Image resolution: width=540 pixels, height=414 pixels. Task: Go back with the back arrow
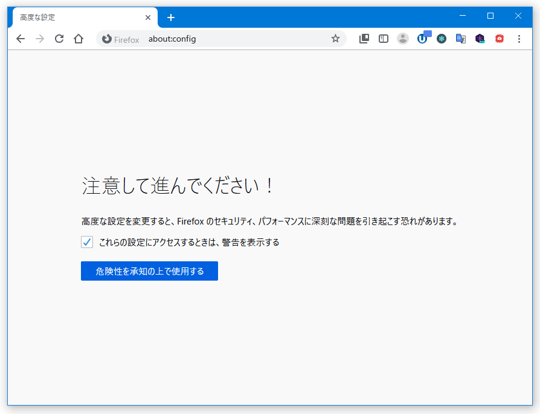21,39
